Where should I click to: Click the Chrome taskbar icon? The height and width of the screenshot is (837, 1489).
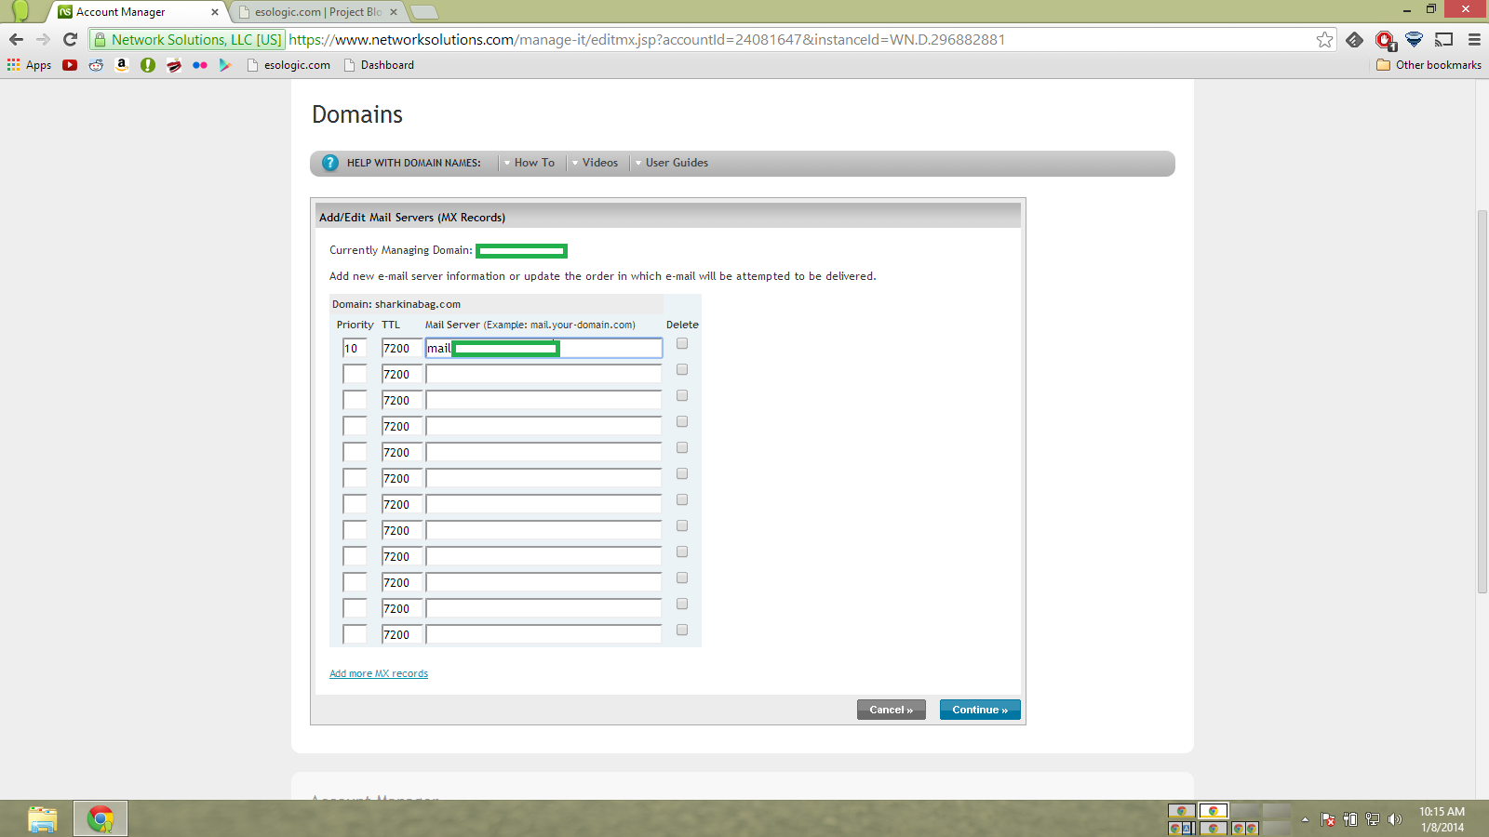(101, 819)
